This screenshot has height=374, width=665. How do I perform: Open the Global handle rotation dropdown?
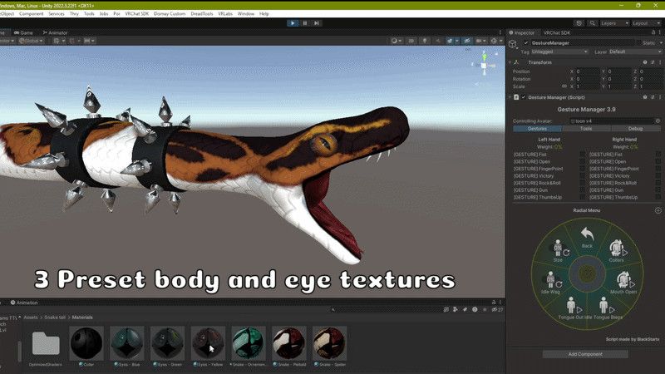click(x=31, y=41)
